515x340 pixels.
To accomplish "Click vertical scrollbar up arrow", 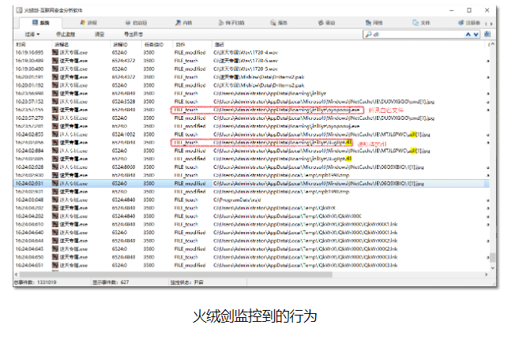I will 493,44.
